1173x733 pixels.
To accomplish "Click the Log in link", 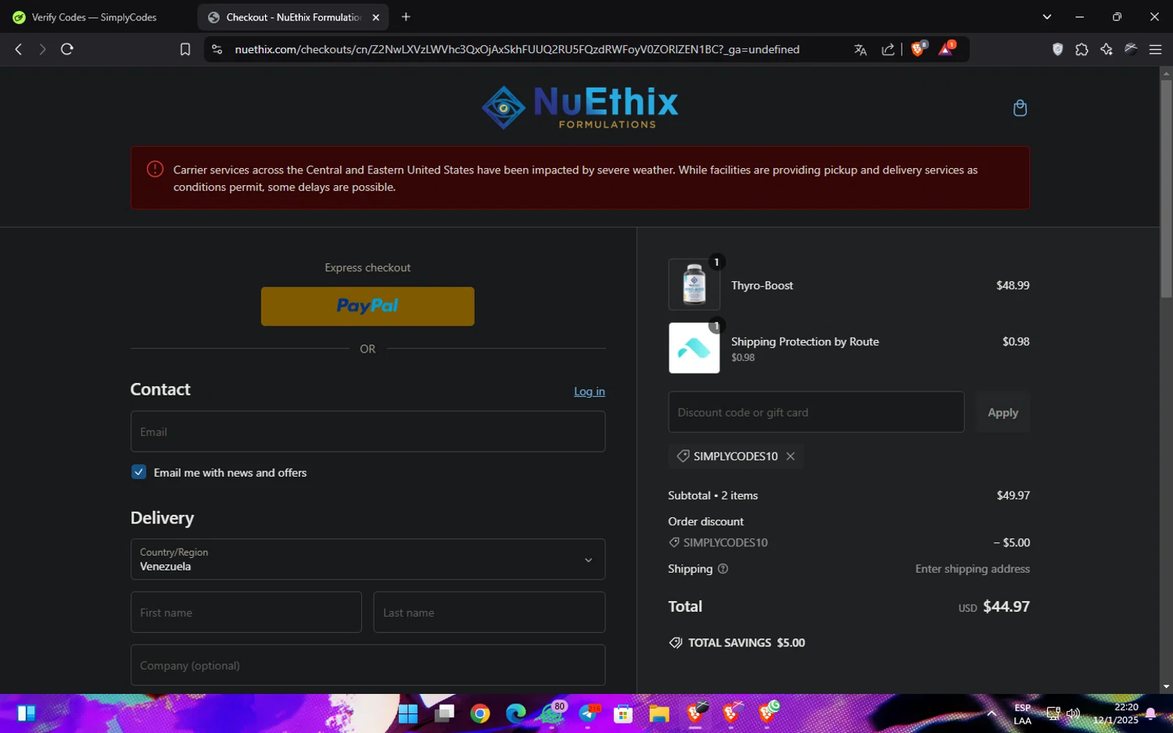I will (x=590, y=392).
